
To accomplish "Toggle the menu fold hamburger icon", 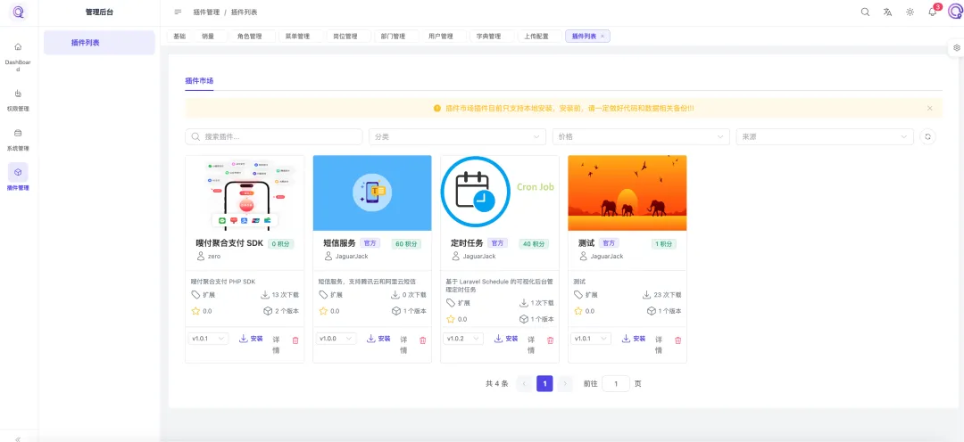I will [178, 12].
